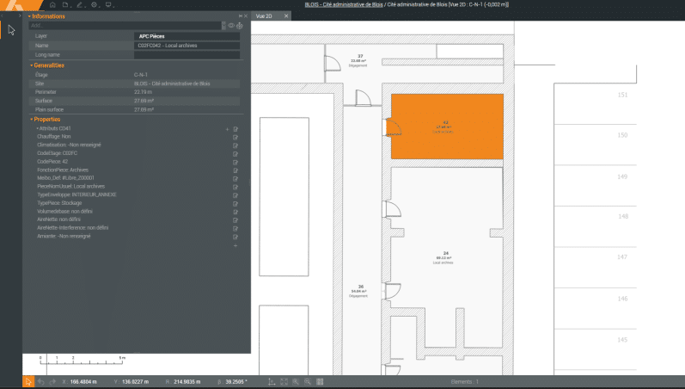Collapse the Attributs C041 group

[38, 128]
